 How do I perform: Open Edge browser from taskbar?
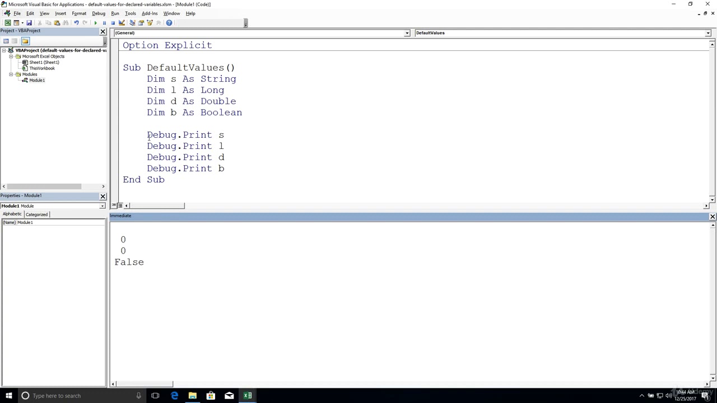(174, 396)
